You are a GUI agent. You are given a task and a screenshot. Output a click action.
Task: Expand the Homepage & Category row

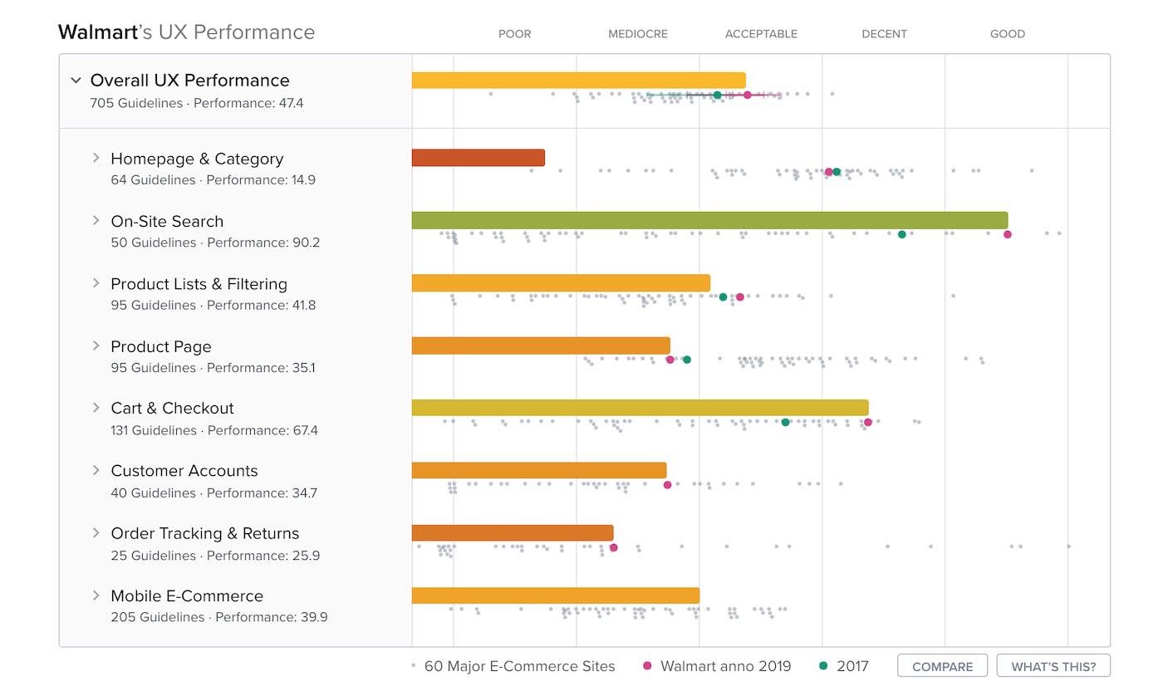(x=96, y=158)
